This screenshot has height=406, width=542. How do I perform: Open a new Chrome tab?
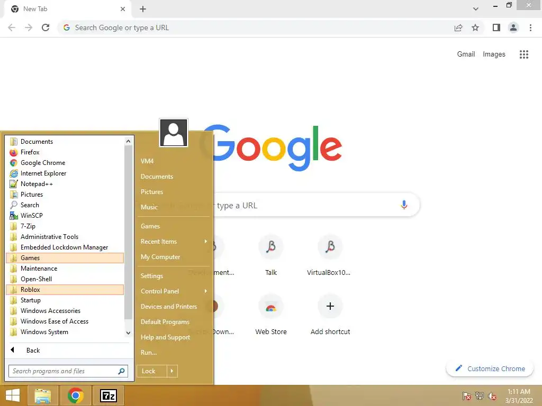pos(143,9)
